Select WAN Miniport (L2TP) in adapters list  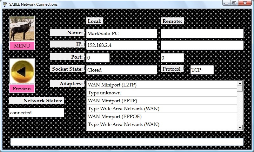[162, 85]
